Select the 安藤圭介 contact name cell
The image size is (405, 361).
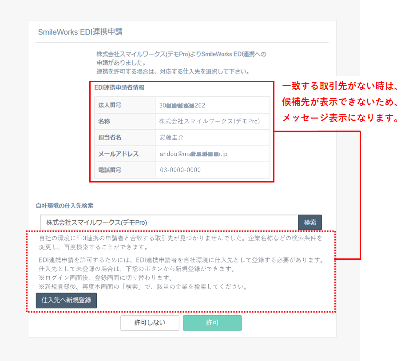click(x=212, y=138)
